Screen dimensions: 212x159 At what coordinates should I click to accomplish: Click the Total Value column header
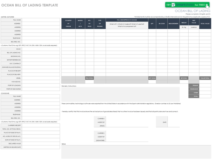coord(205,24)
